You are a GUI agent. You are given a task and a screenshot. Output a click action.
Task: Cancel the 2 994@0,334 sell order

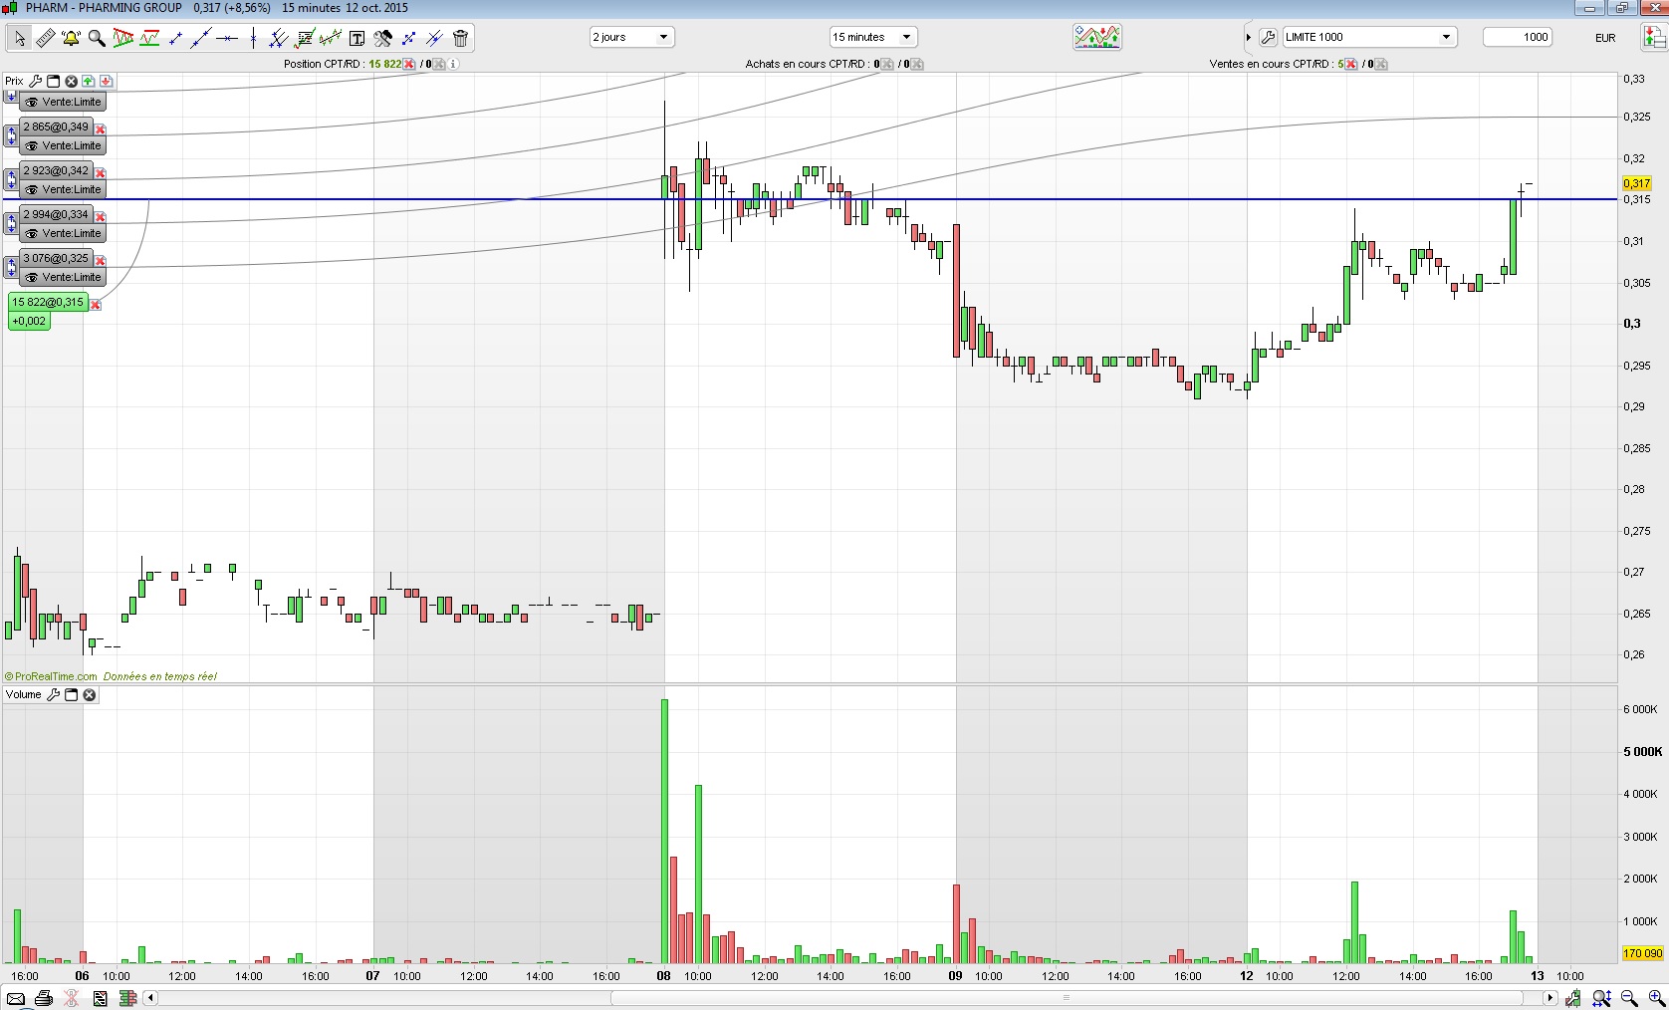tap(101, 216)
